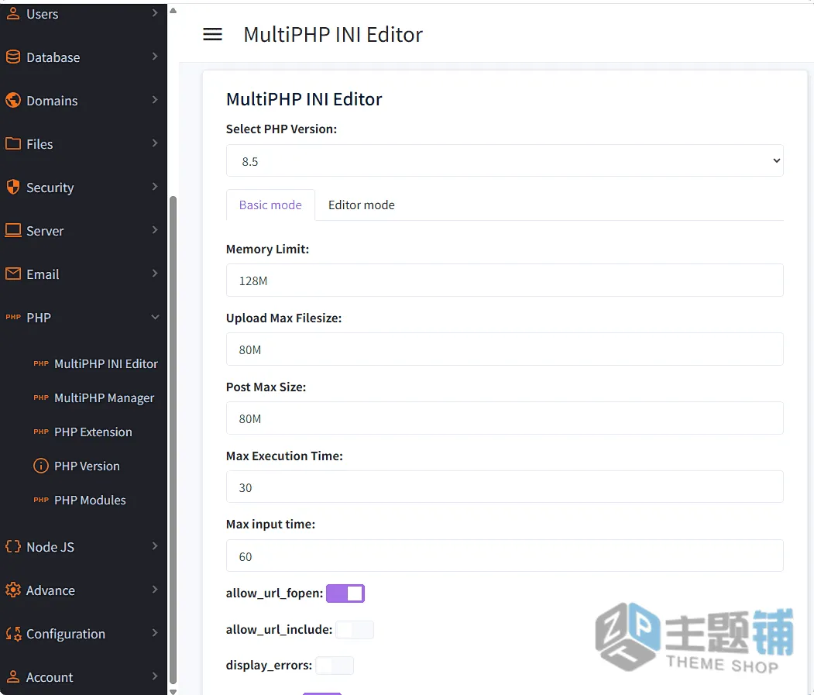This screenshot has width=814, height=695.
Task: Enable the allow_url_include switch
Action: coord(355,630)
